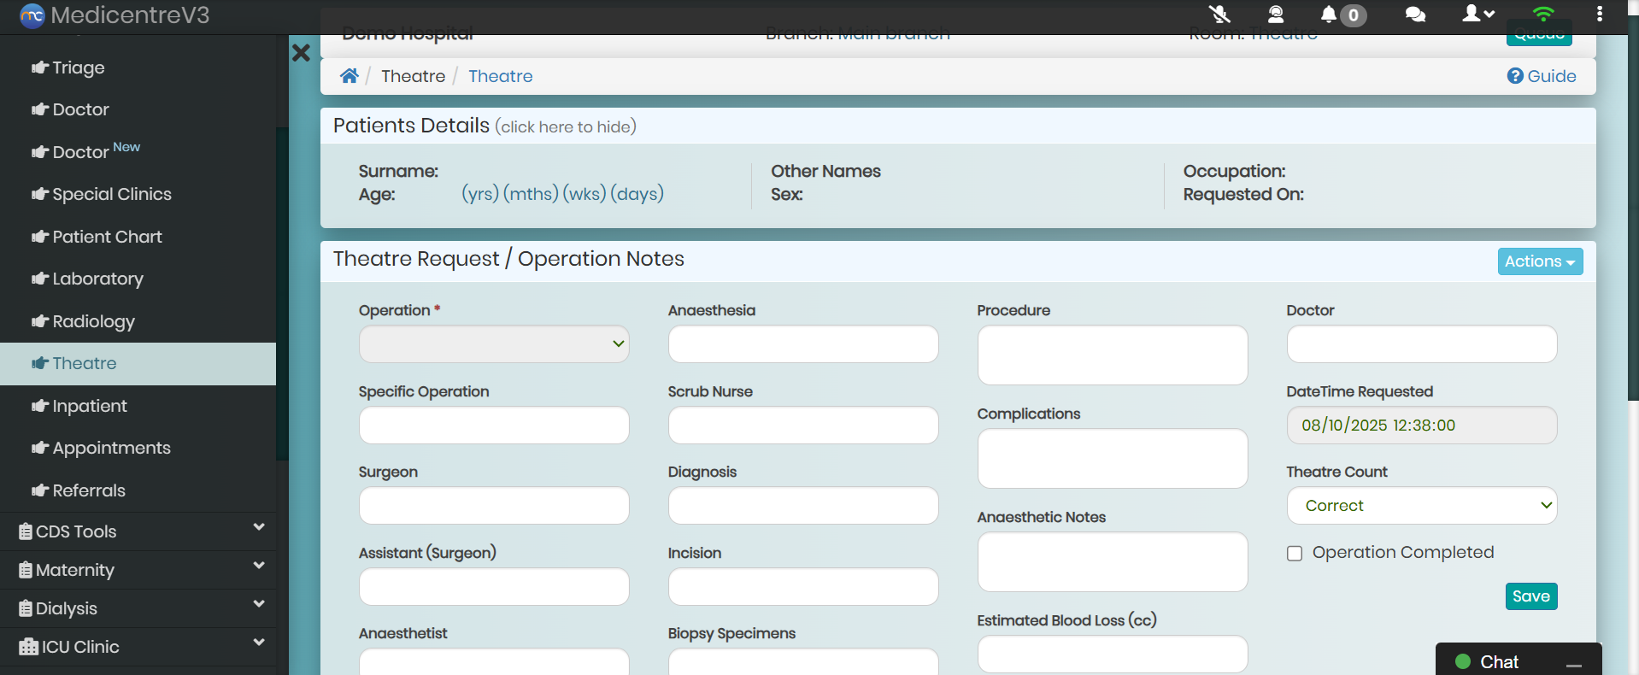
Task: Click the home icon in breadcrumb
Action: click(349, 76)
